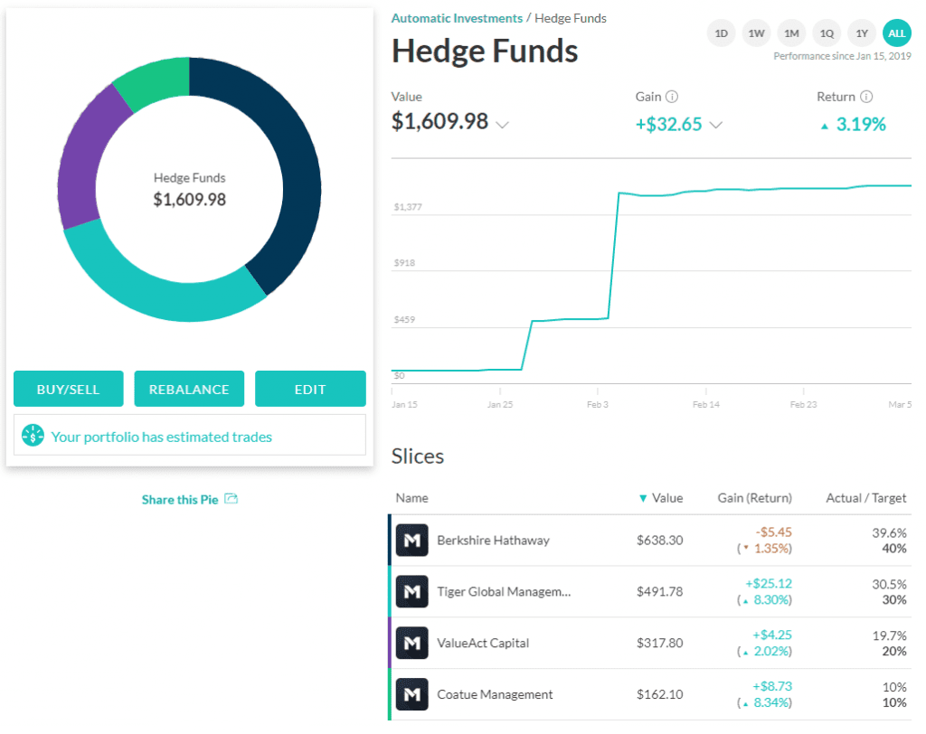Click the +$4.25 gain value

(x=772, y=635)
